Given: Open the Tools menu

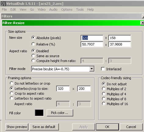Looking at the screenshot, I should (80, 9).
